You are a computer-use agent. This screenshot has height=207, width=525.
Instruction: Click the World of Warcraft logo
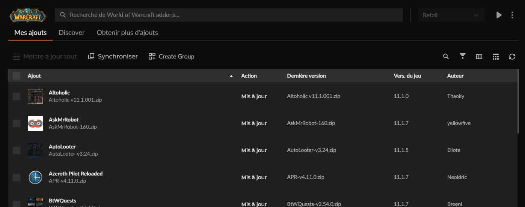coord(28,15)
